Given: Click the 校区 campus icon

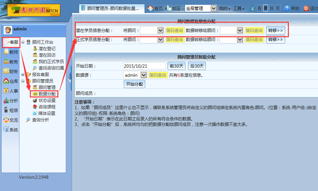Looking at the screenshot, I should (x=168, y=8).
